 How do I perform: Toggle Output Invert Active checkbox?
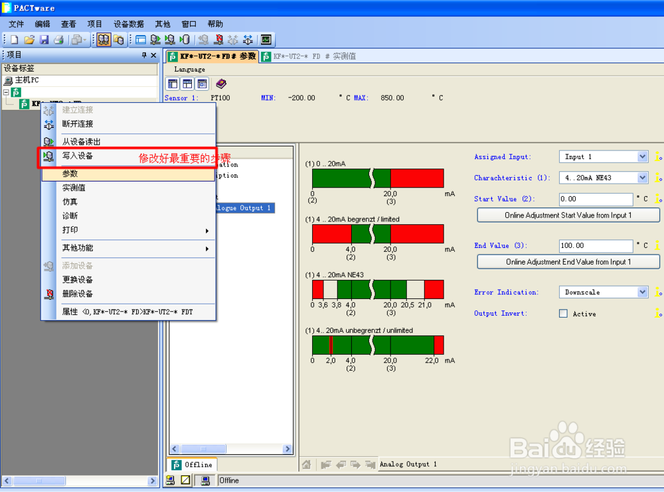coord(563,314)
